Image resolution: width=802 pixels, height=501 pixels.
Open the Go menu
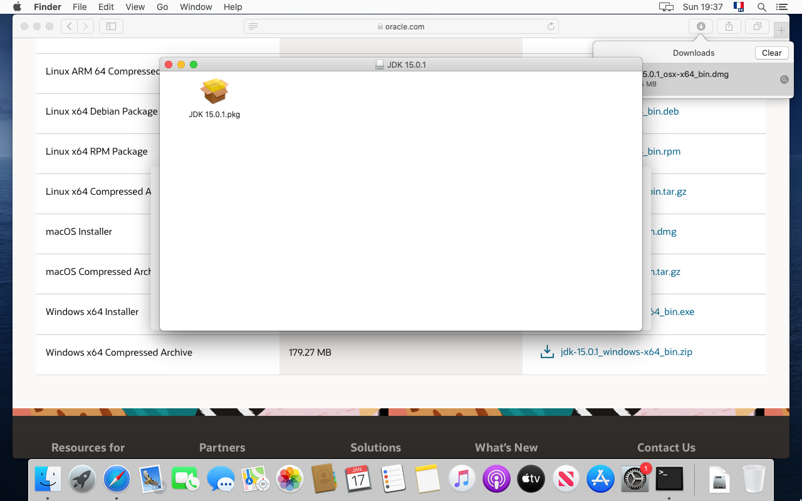point(162,7)
